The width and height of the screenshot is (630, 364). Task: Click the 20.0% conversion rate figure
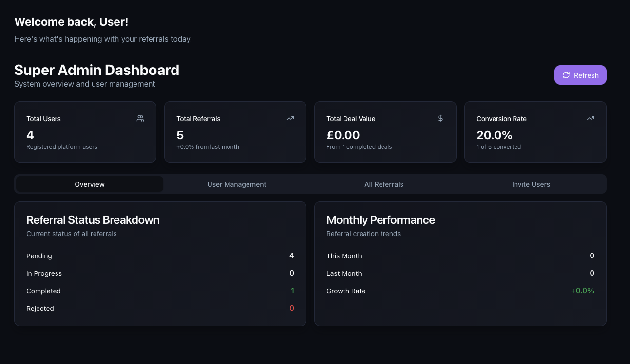pyautogui.click(x=494, y=135)
